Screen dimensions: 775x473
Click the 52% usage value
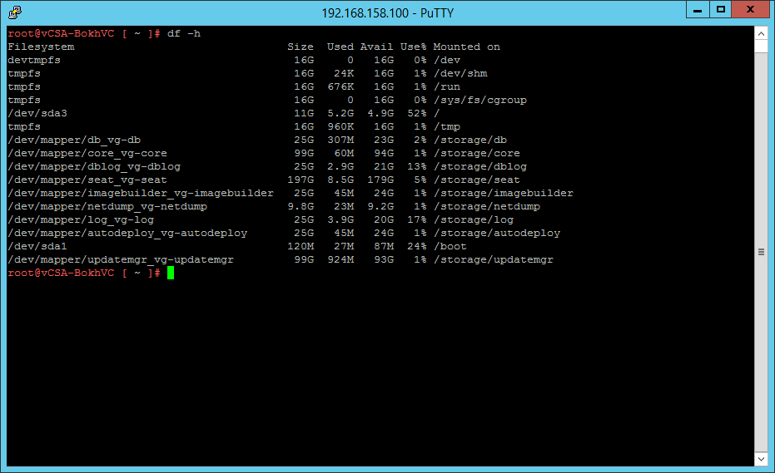[x=413, y=113]
